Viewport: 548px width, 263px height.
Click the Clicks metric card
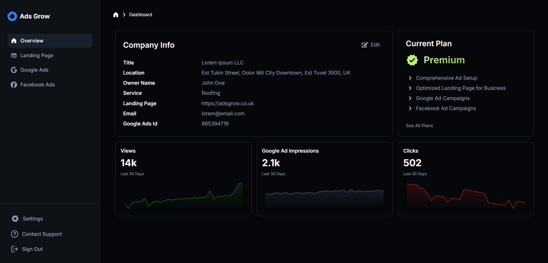click(x=466, y=179)
